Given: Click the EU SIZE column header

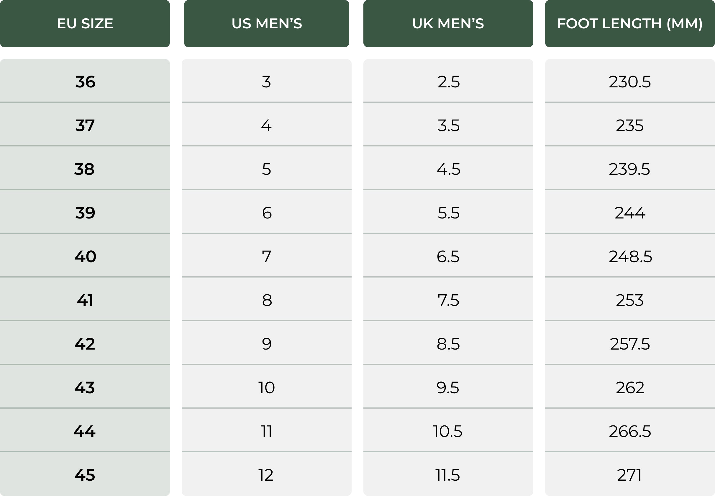Looking at the screenshot, I should 85,24.
